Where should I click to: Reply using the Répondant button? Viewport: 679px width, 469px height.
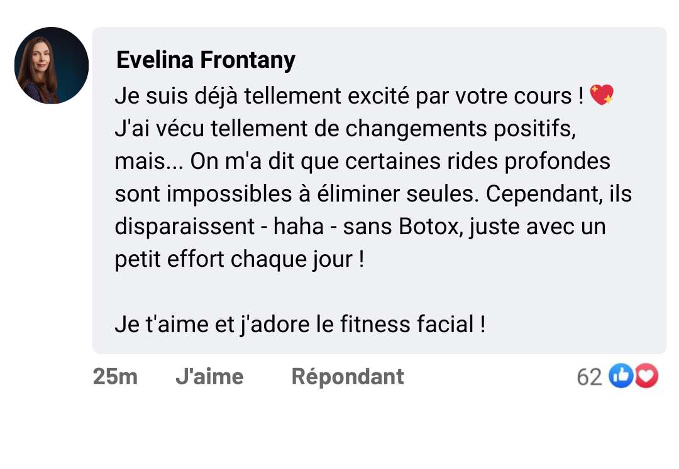348,377
